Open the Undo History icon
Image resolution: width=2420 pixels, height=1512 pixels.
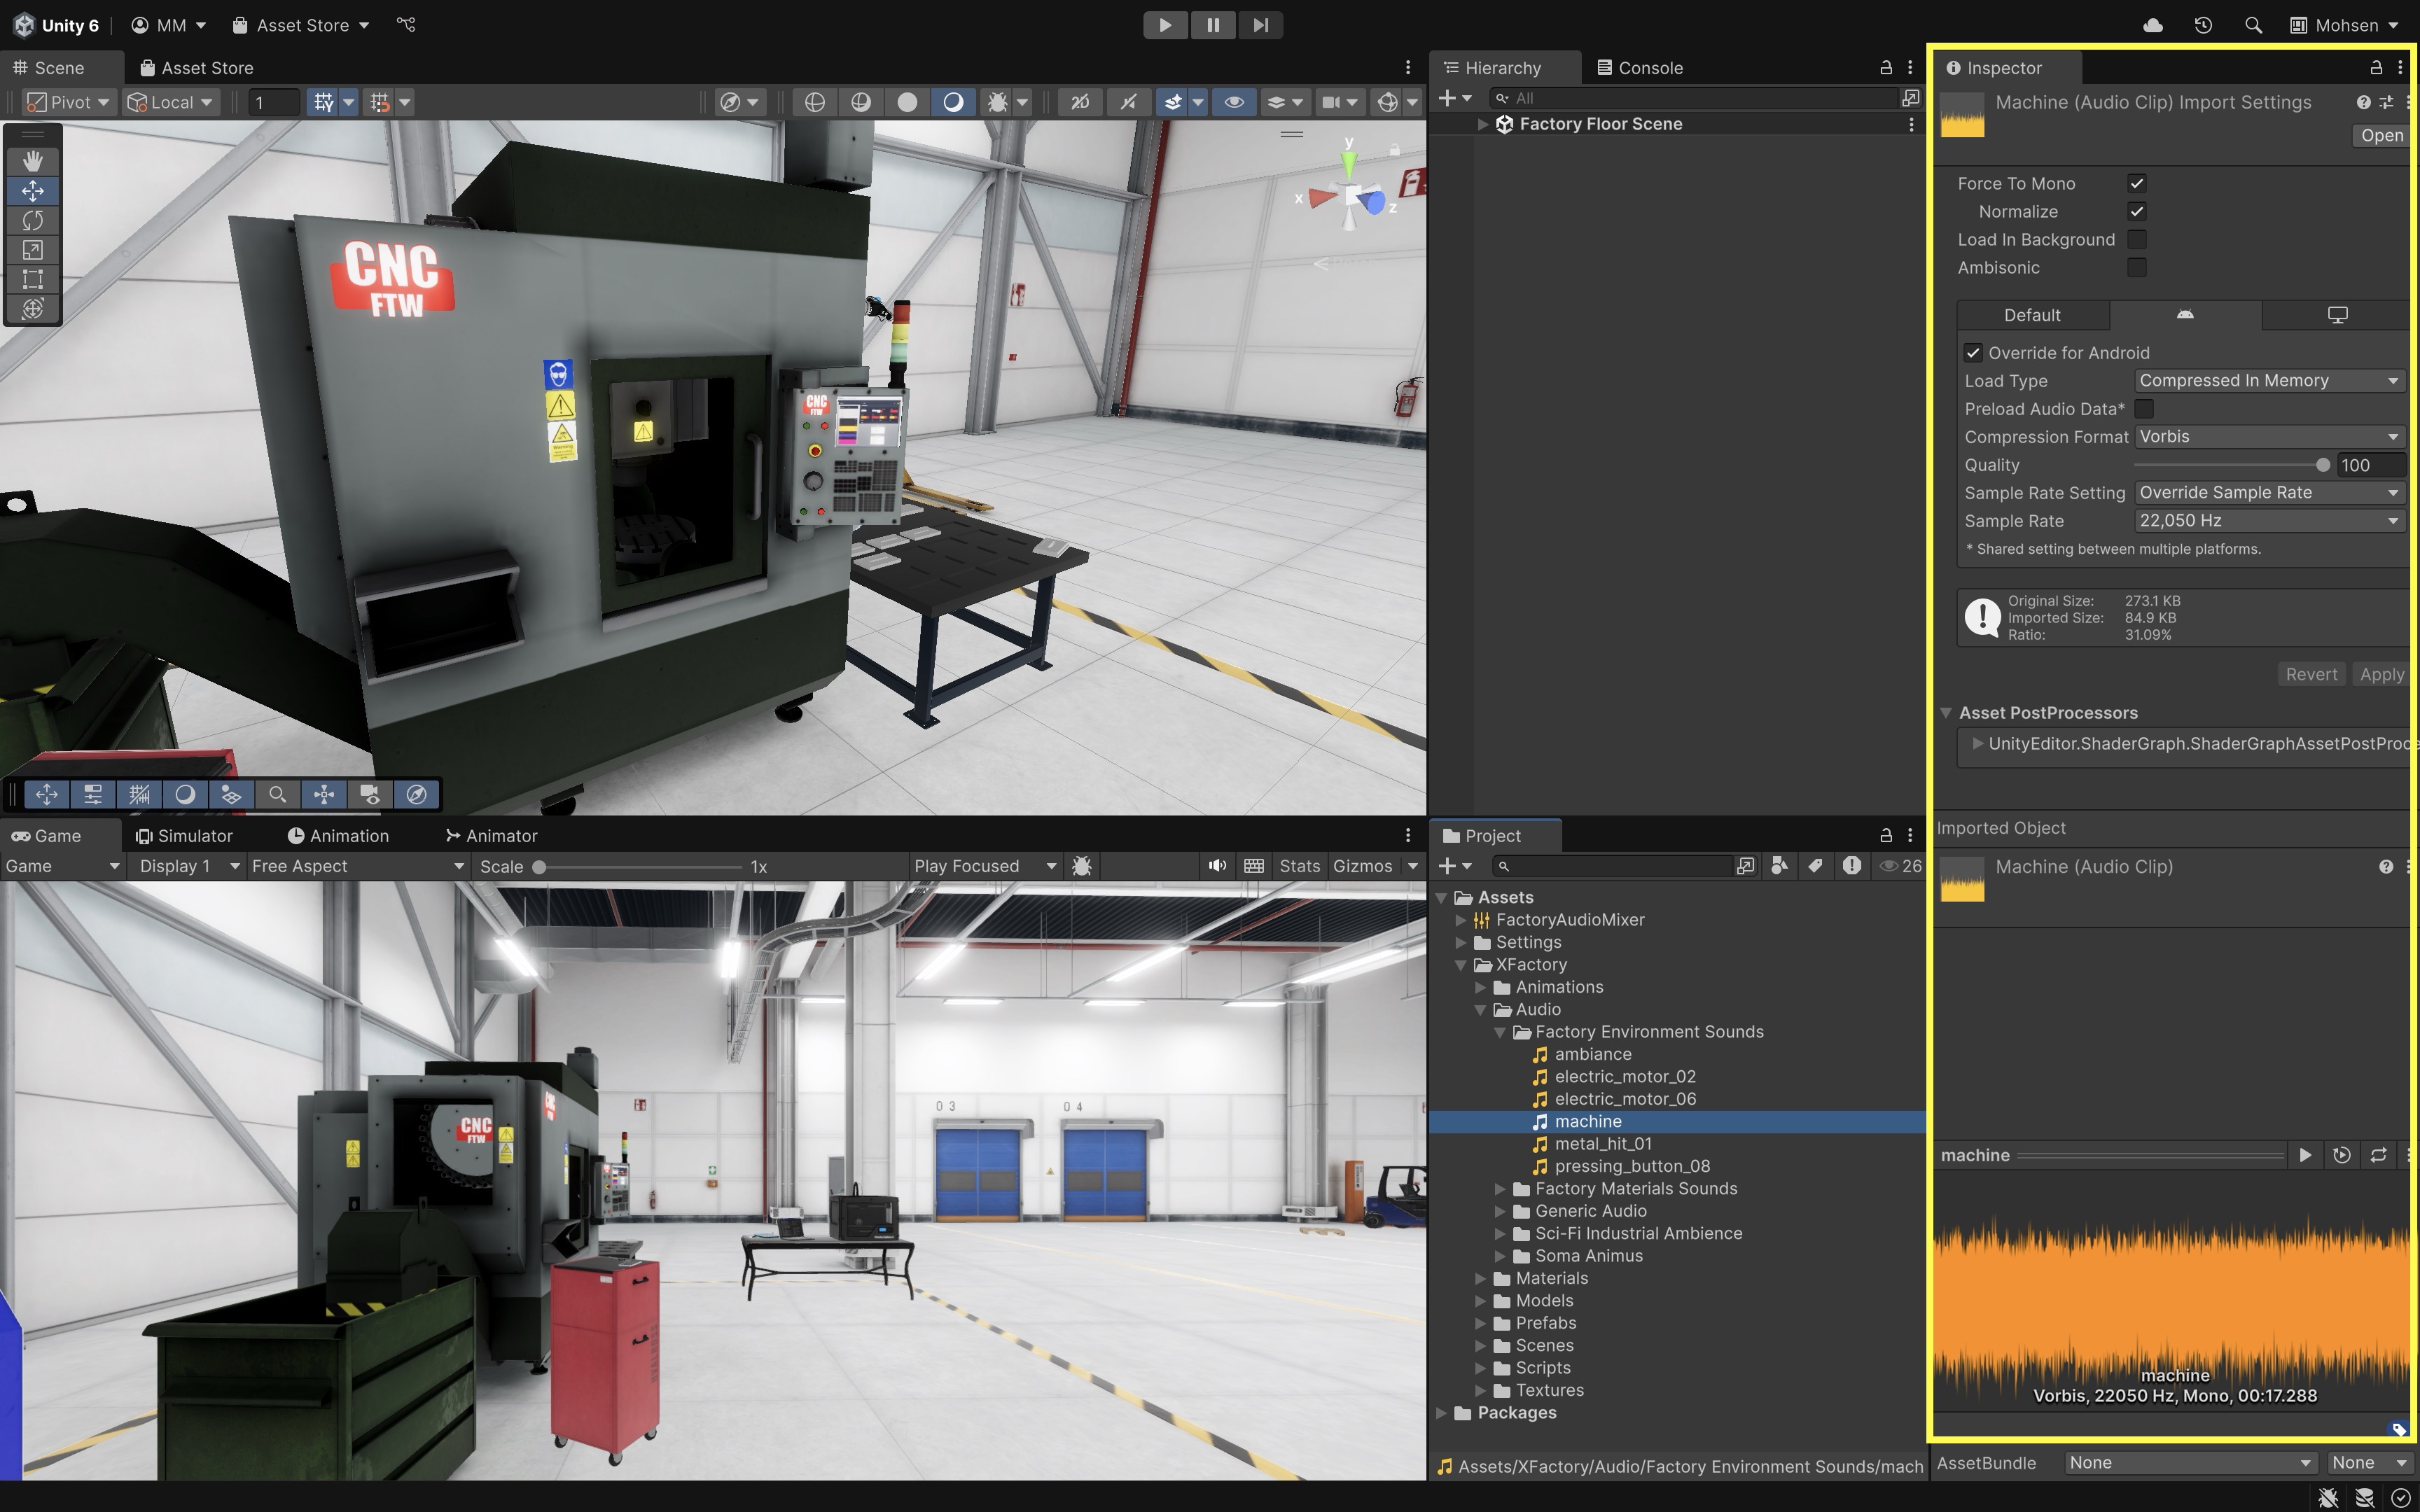pyautogui.click(x=2203, y=25)
